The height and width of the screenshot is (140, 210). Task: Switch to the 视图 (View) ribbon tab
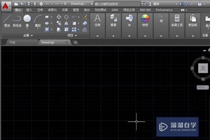pyautogui.click(x=65, y=10)
